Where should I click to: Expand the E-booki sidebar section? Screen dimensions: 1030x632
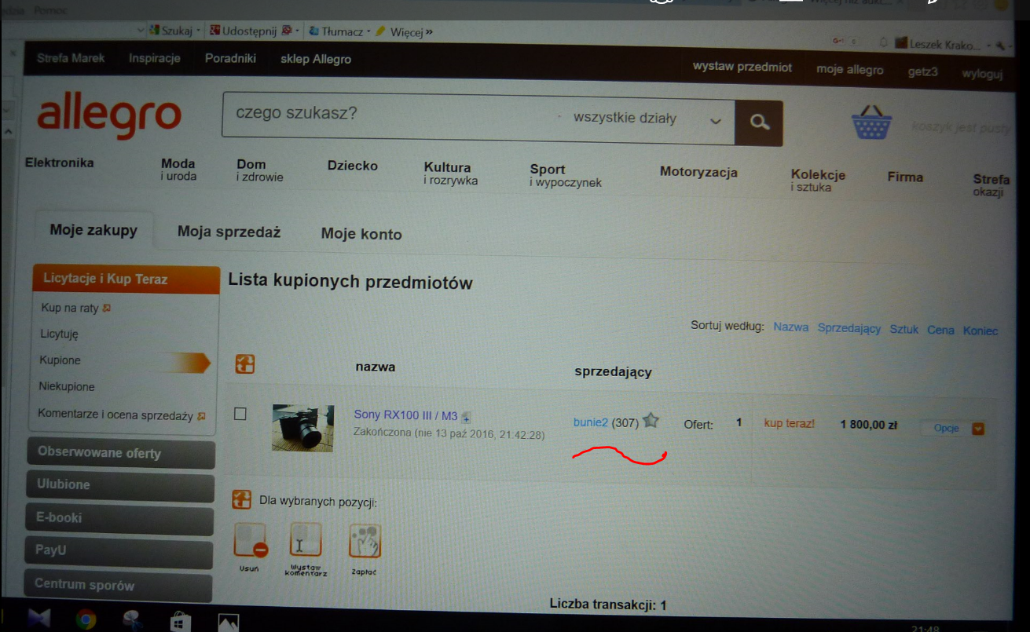(120, 520)
